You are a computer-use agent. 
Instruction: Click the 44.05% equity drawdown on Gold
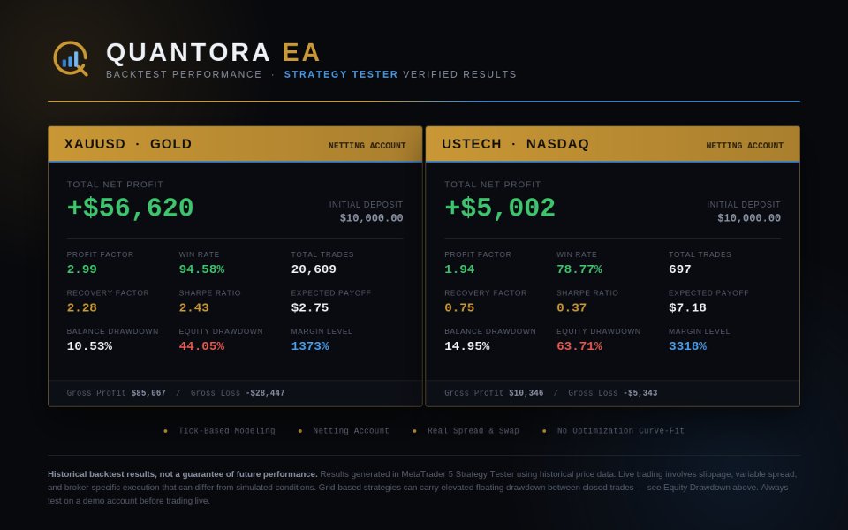(x=201, y=346)
